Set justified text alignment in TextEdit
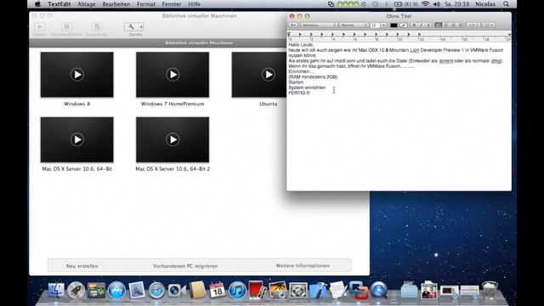Viewport: 544px width, 306px height. 461,25
